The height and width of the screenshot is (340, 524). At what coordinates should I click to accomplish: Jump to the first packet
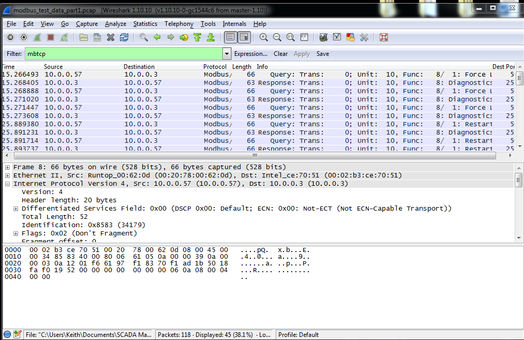coord(197,37)
